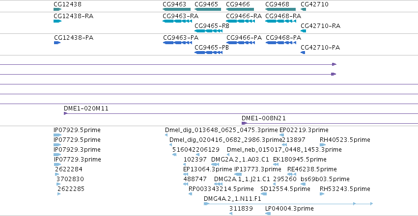Select EST EK180945.5prime
This screenshot has width=418, height=216.
point(300,160)
